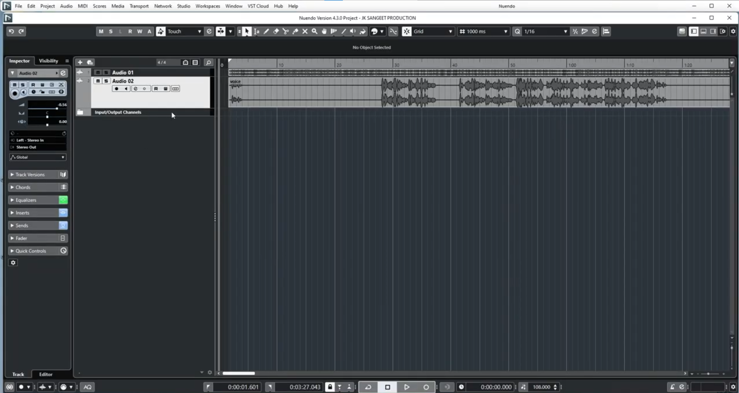Viewport: 739px width, 393px height.
Task: Mute the Audio 02 track in the track list
Action: pyautogui.click(x=98, y=81)
